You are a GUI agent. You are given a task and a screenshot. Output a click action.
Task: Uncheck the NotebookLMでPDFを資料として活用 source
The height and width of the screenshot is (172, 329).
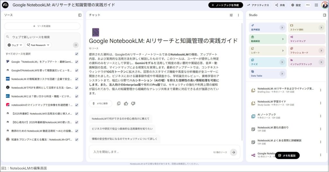76,88
